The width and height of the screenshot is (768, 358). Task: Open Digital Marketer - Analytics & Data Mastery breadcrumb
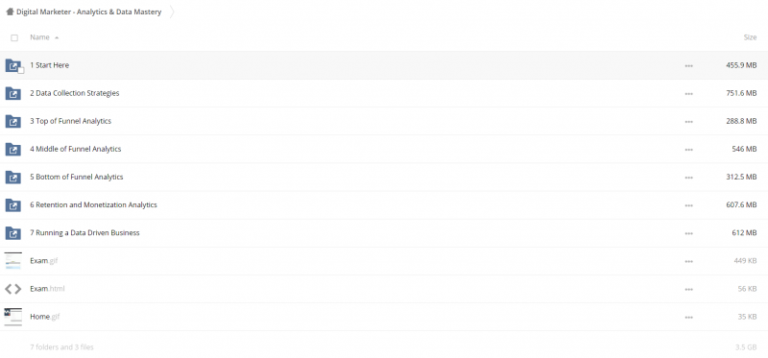pyautogui.click(x=88, y=12)
